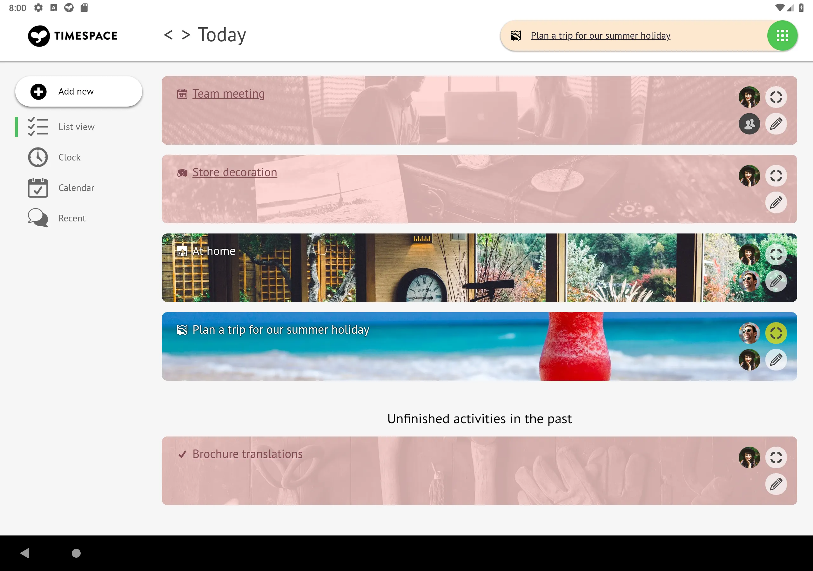The height and width of the screenshot is (571, 813).
Task: Open the Clock view
Action: pos(70,157)
